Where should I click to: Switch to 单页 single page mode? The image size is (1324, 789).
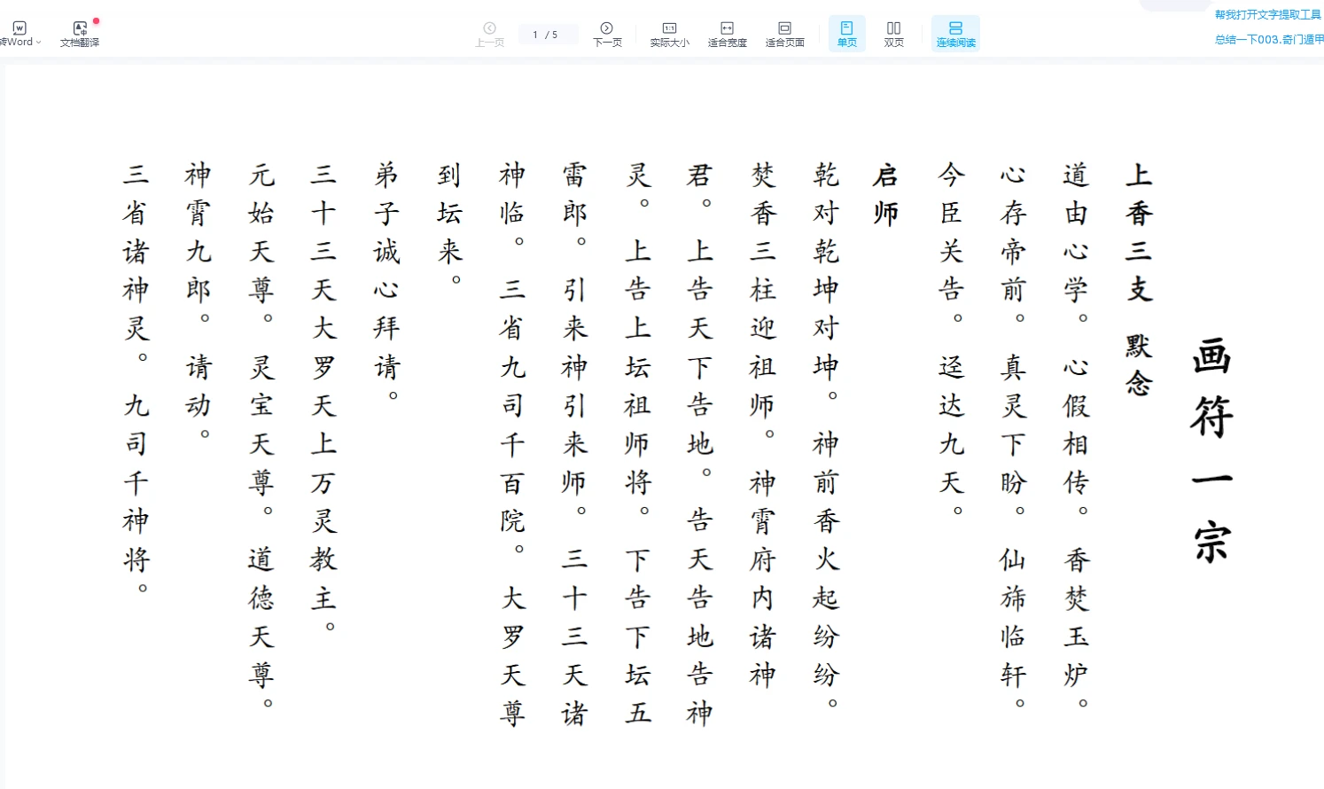coord(847,34)
